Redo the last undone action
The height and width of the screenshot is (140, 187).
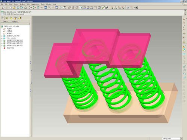pos(34,7)
